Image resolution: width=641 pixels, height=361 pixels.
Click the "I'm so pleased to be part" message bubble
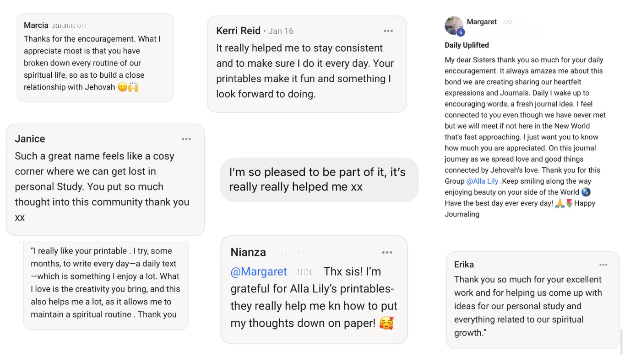click(319, 180)
